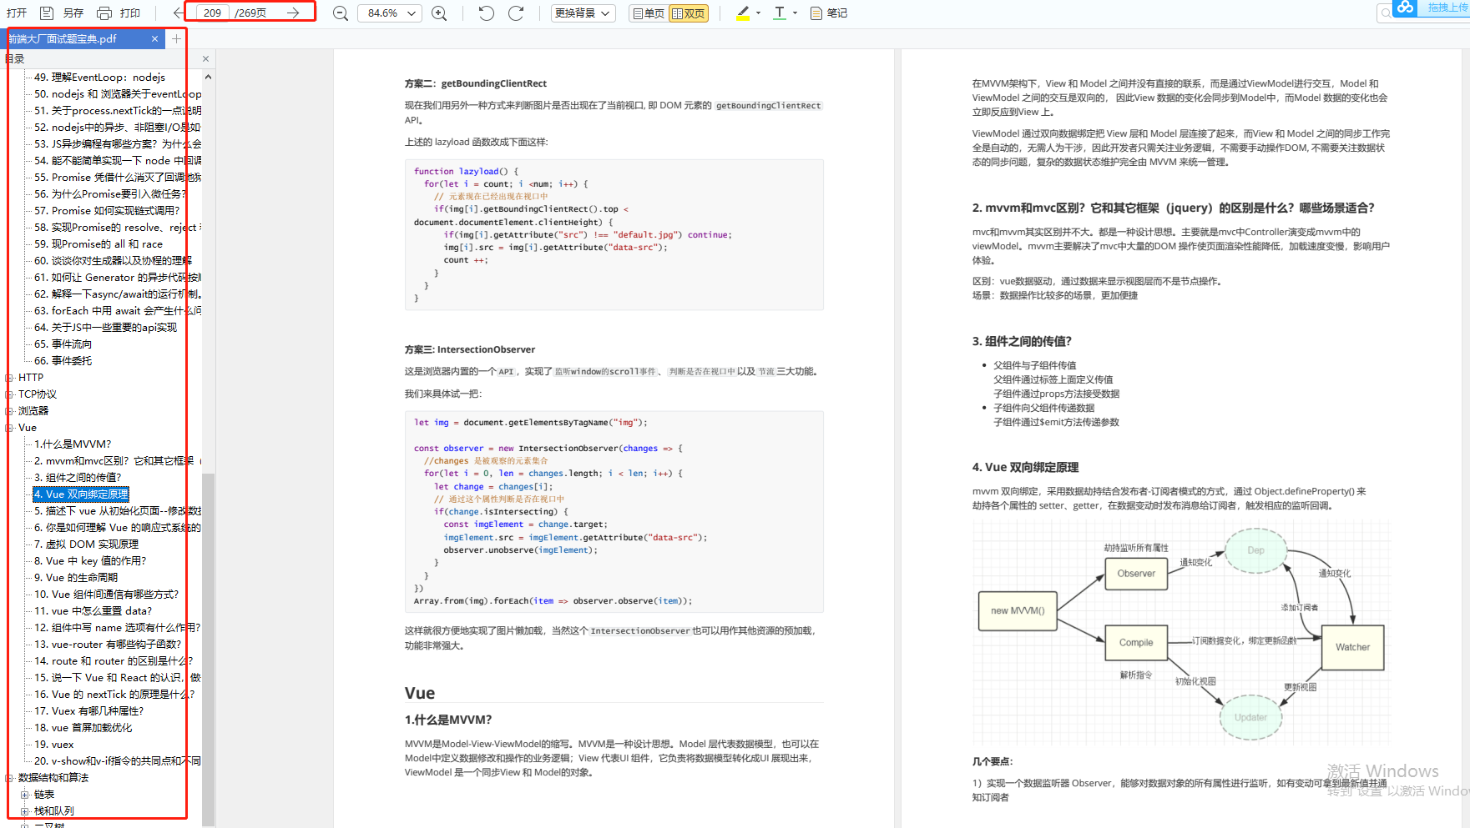This screenshot has width=1470, height=828.
Task: Click the zoom in magnifier icon
Action: pos(439,13)
